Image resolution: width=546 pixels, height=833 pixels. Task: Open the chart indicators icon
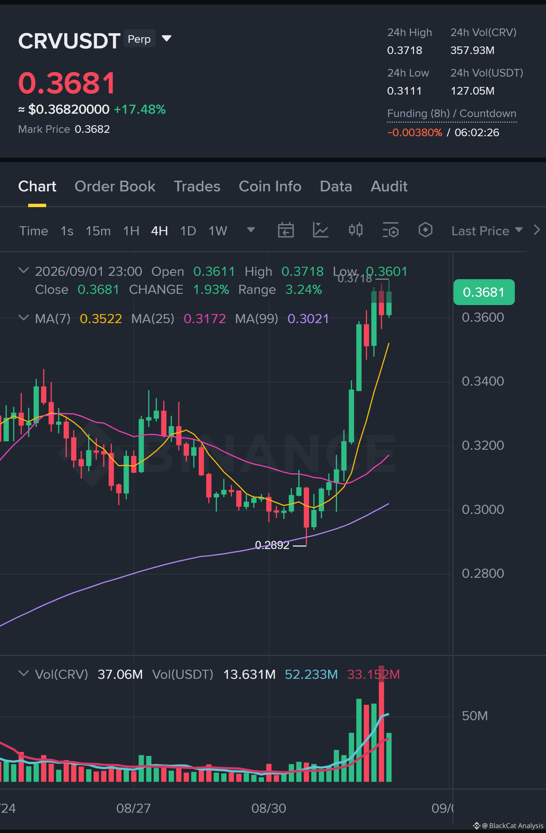point(320,230)
